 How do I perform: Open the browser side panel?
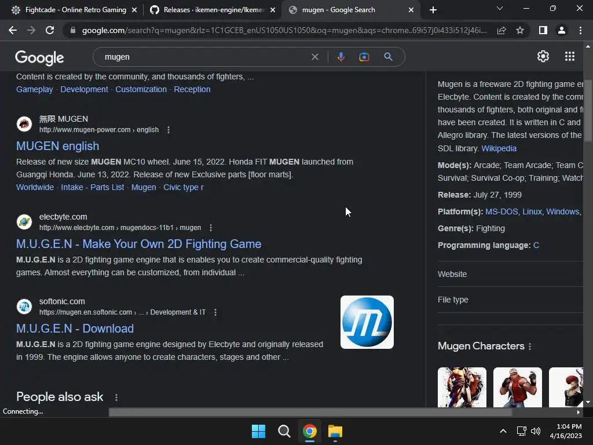pos(543,30)
